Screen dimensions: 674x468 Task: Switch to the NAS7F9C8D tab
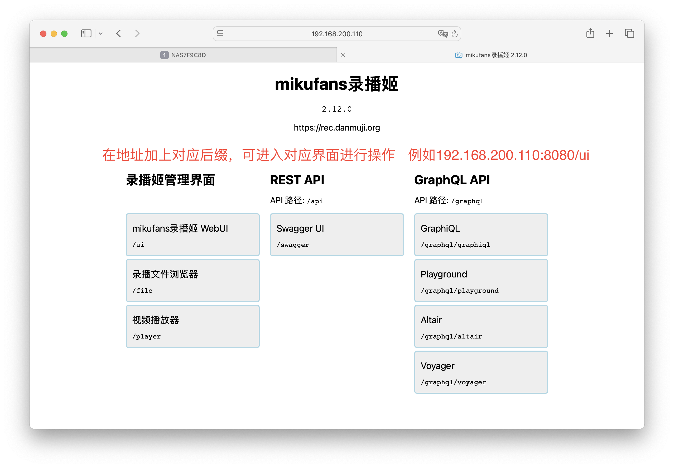pyautogui.click(x=183, y=55)
